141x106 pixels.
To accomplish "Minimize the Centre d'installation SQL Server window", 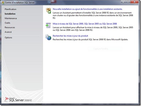I will [x=123, y=2].
